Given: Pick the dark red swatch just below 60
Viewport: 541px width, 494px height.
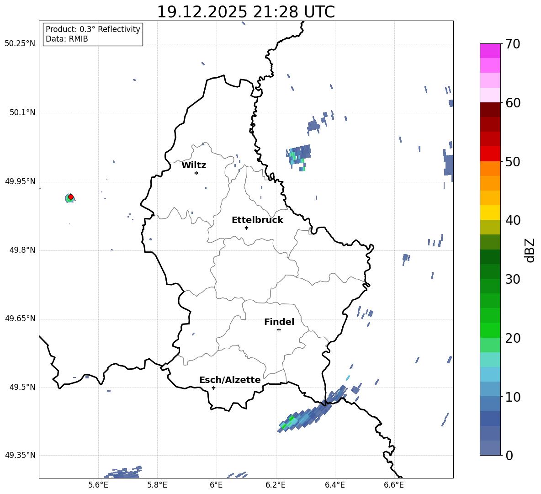Looking at the screenshot, I should (x=490, y=110).
